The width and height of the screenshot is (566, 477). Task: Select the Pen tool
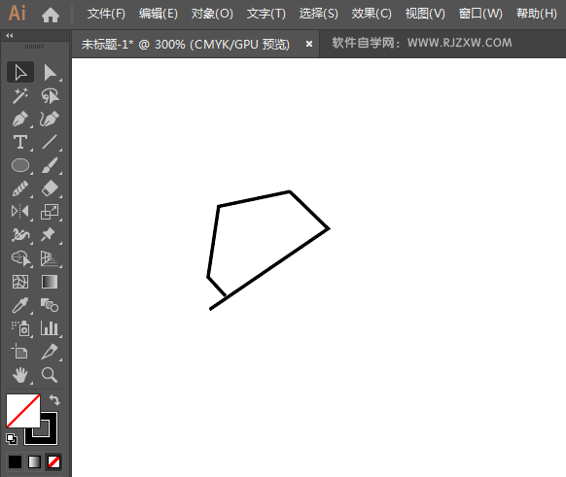tap(20, 119)
